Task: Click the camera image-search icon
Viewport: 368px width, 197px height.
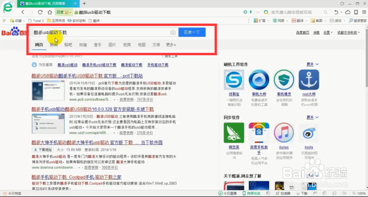Action: tap(173, 32)
